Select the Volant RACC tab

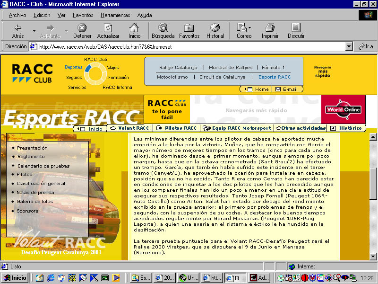click(129, 128)
